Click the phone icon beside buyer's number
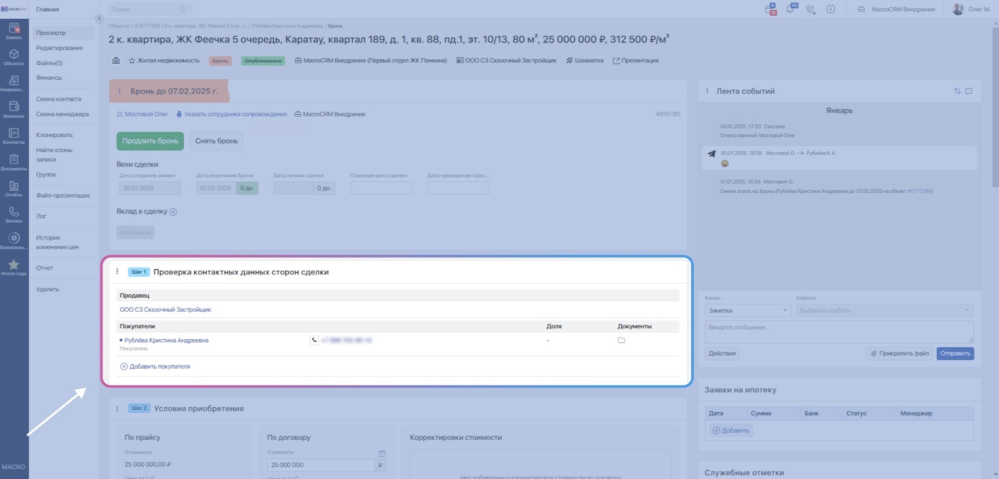999x479 pixels. (x=314, y=340)
